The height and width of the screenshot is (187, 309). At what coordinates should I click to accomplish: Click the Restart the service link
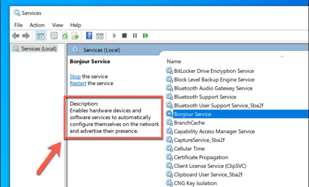[x=78, y=83]
